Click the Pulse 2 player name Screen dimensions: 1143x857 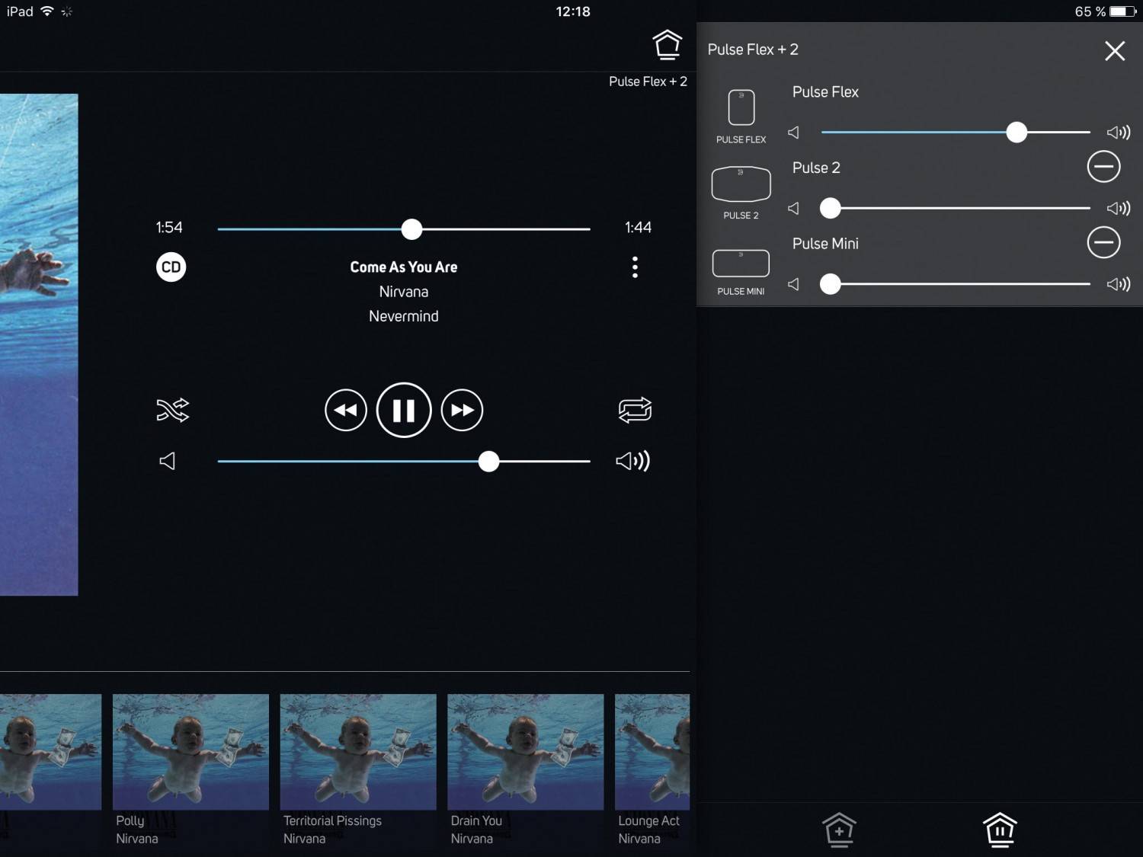tap(816, 168)
